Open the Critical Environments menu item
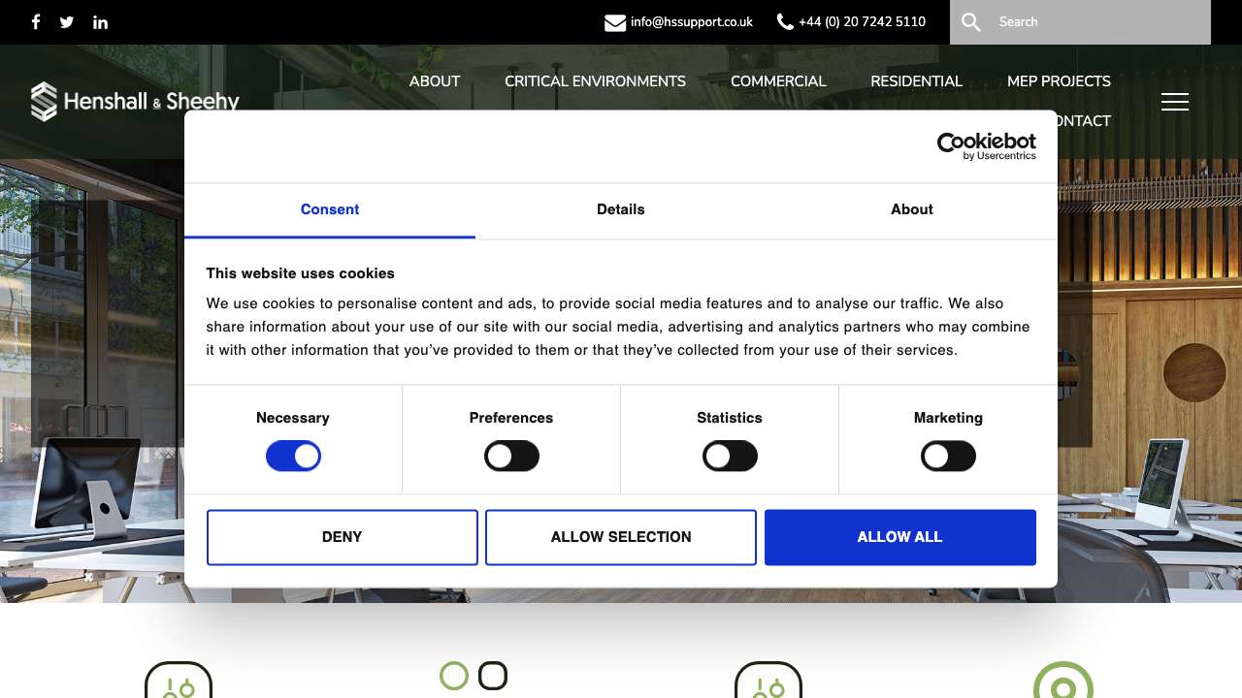Screen dimensions: 1242x698 coord(595,81)
